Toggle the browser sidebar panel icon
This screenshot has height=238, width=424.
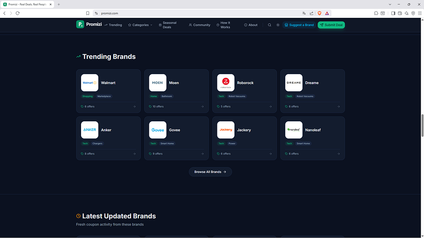393,13
